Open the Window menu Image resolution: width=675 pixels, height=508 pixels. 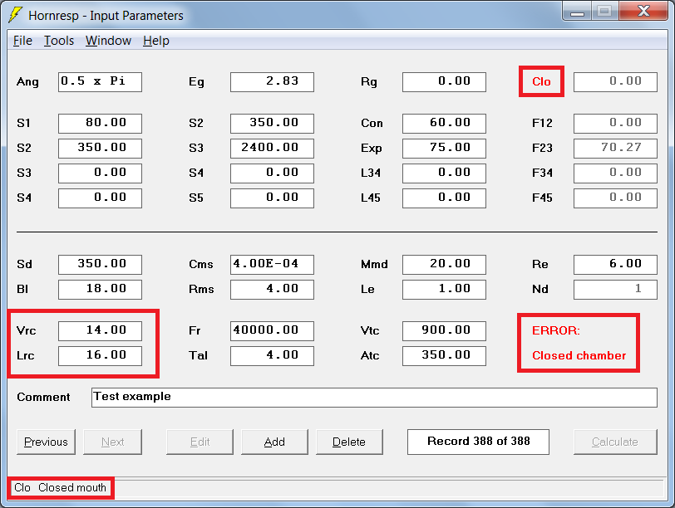[108, 41]
